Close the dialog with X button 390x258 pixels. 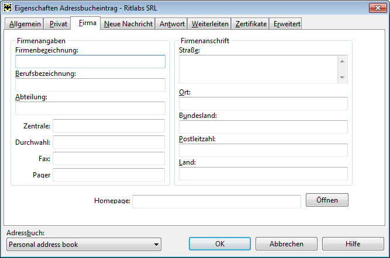click(378, 8)
